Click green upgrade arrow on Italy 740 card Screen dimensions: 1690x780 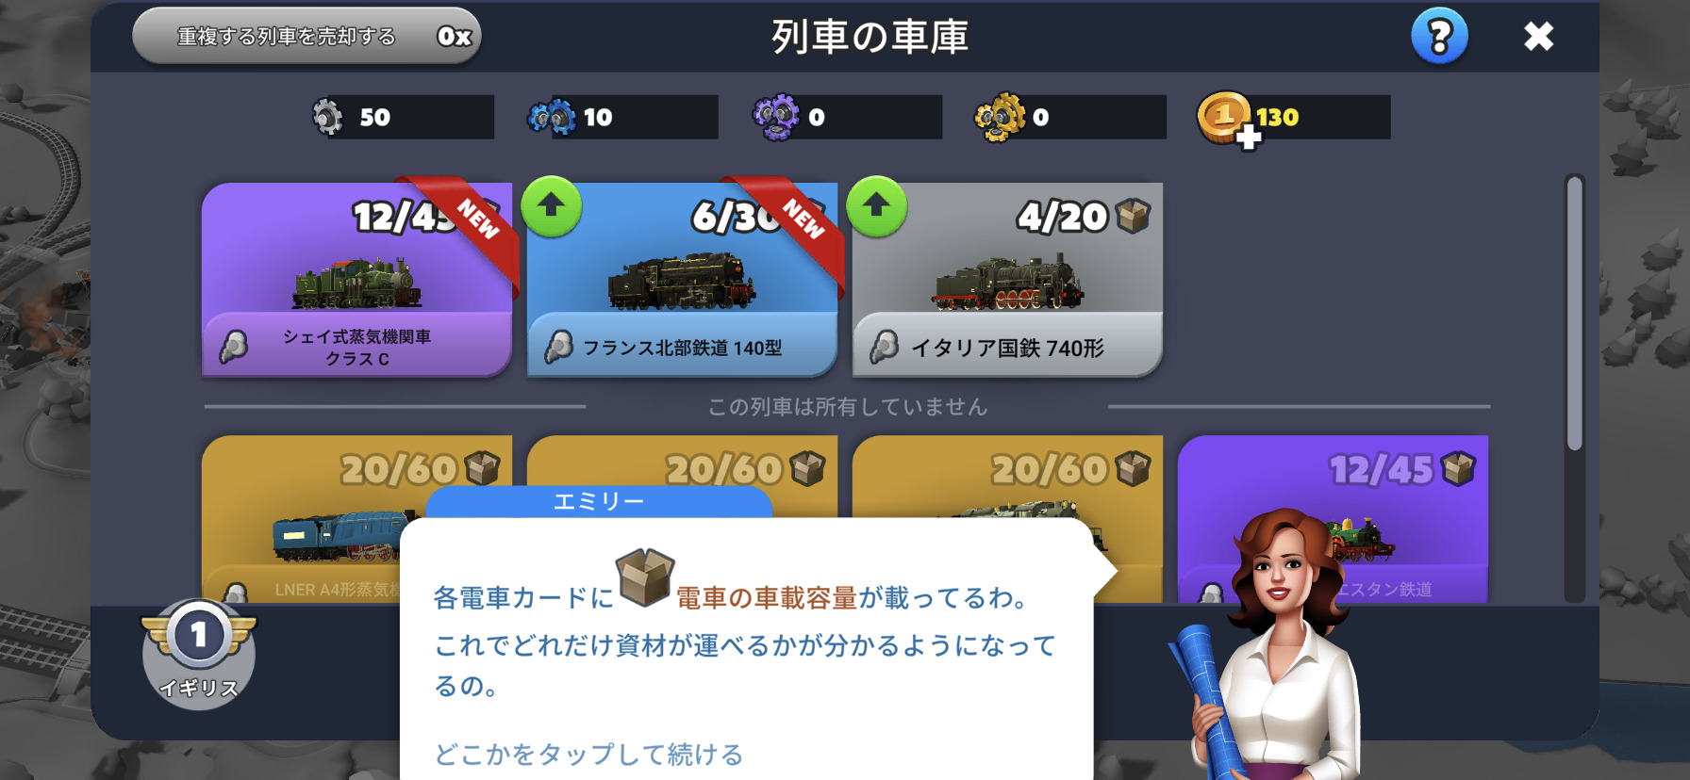tap(876, 206)
